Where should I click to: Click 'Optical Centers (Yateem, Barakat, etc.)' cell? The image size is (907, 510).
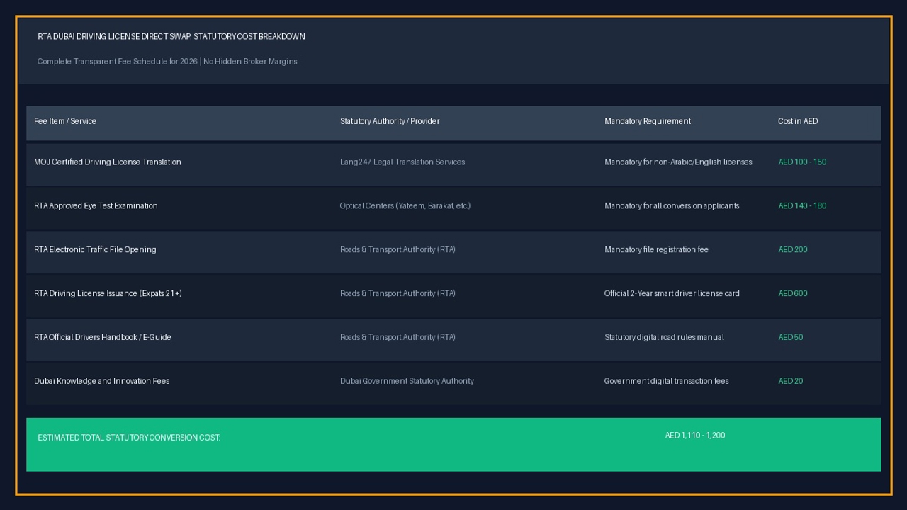[405, 206]
